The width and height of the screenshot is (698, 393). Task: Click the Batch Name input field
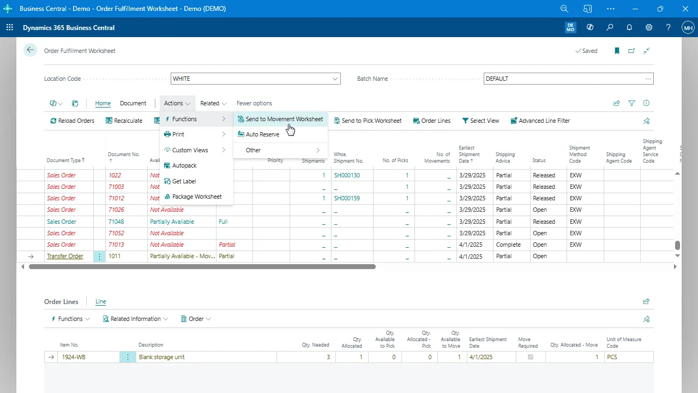(563, 79)
